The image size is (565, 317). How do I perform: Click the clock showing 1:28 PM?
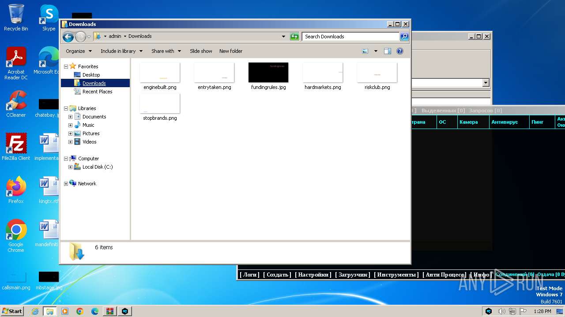pos(542,311)
